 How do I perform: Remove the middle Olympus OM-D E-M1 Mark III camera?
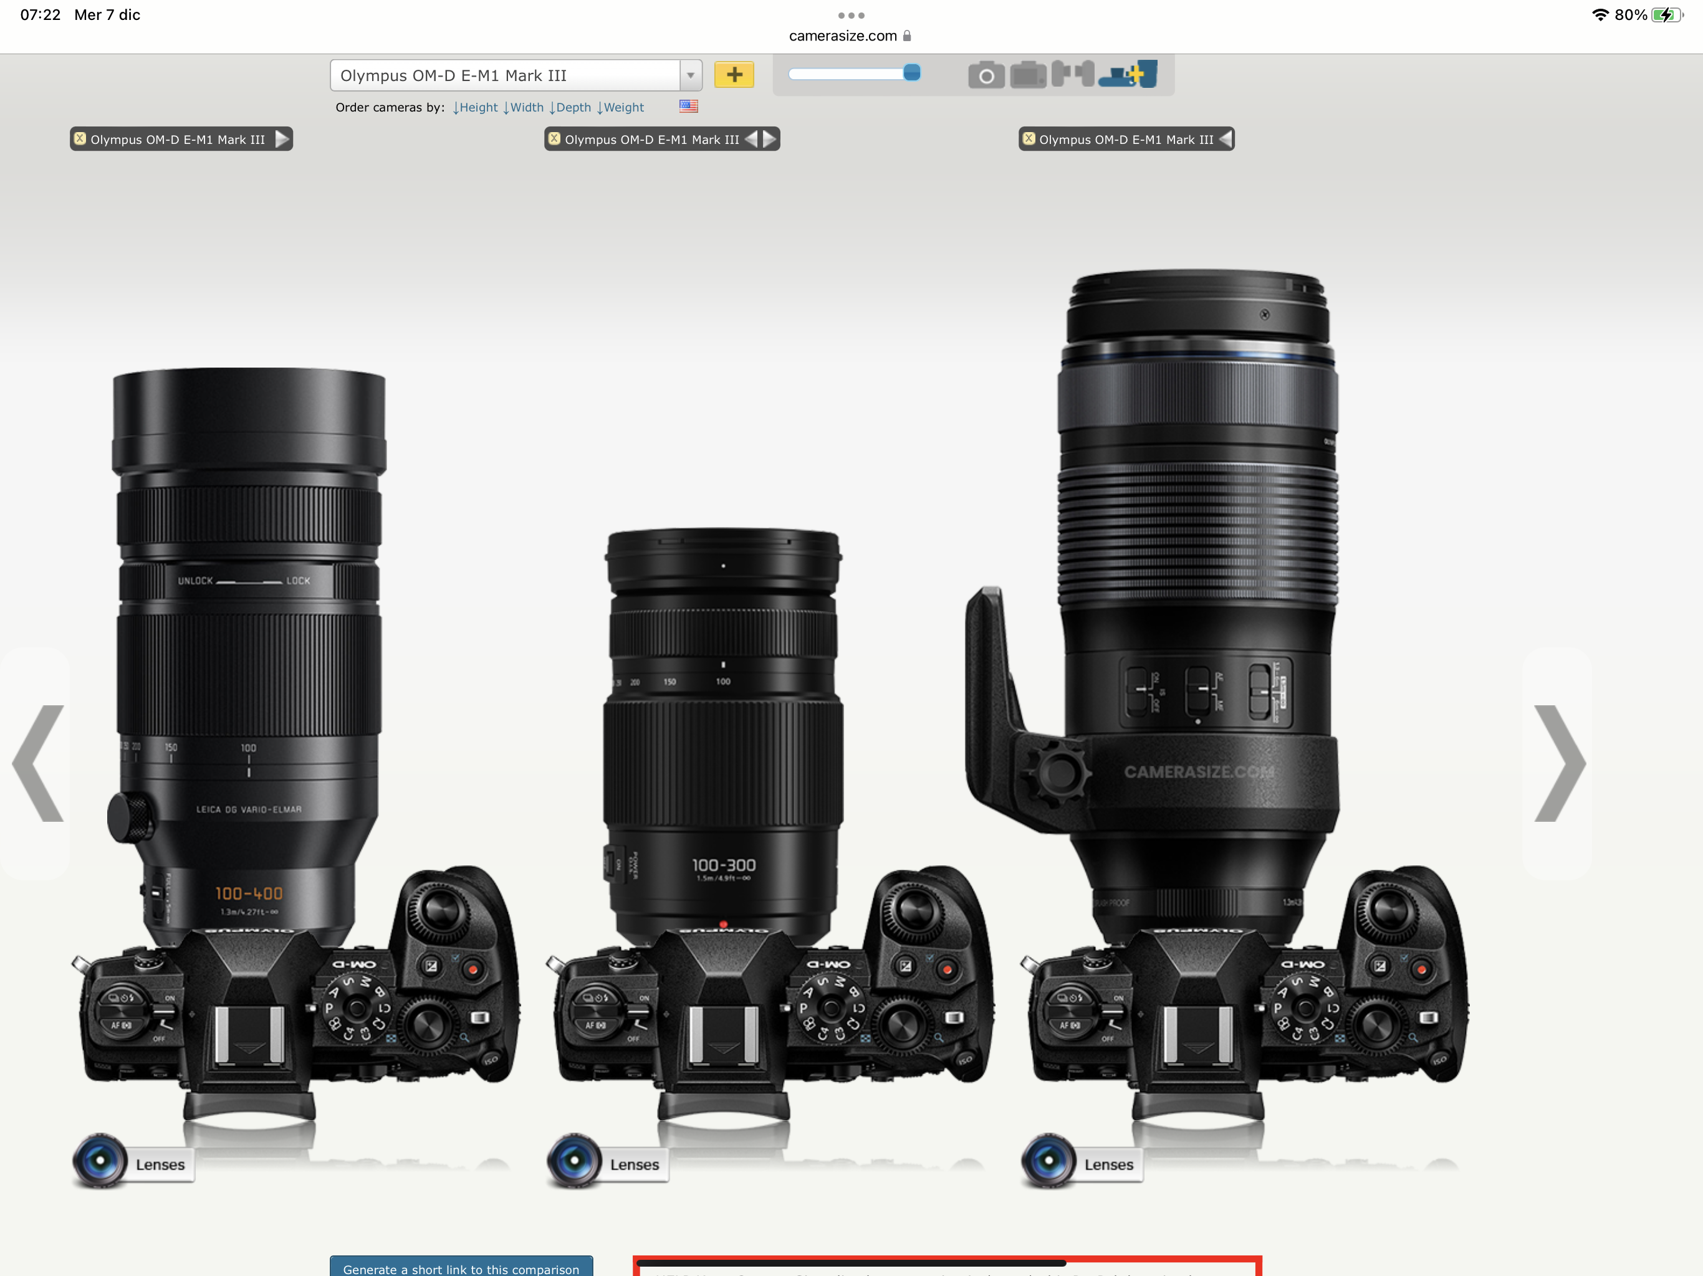554,138
